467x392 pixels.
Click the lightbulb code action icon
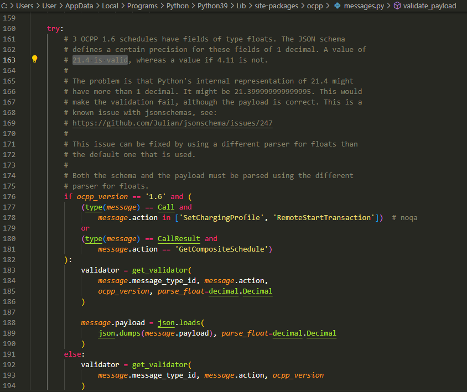tap(34, 59)
